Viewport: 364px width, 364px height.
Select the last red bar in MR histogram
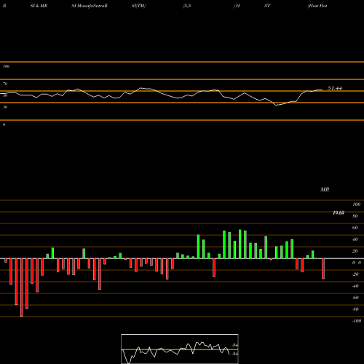pos(323,269)
